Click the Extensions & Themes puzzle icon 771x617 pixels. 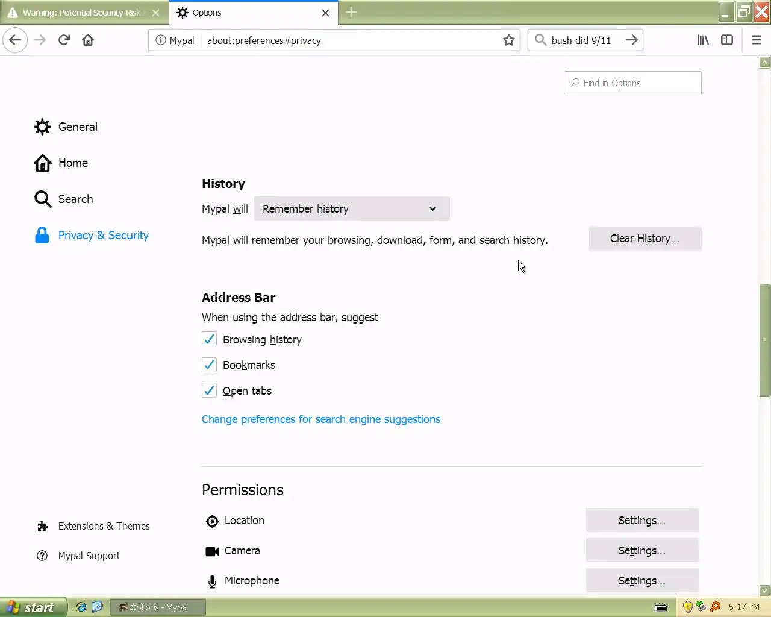pos(42,527)
